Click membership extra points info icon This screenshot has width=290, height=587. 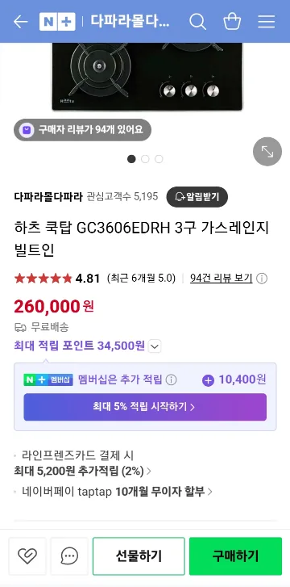coord(171,380)
